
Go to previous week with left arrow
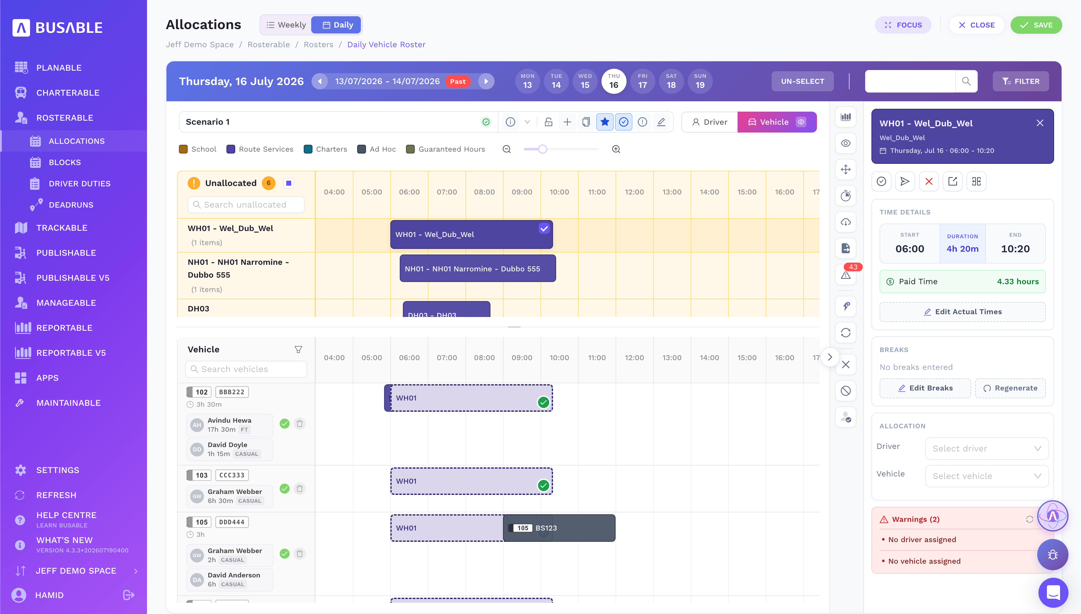[x=320, y=81]
